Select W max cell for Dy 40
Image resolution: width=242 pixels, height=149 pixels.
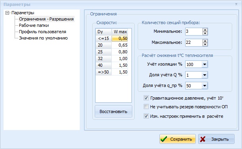point(120,65)
